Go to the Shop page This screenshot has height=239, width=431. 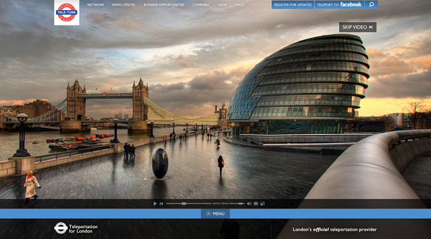click(222, 4)
